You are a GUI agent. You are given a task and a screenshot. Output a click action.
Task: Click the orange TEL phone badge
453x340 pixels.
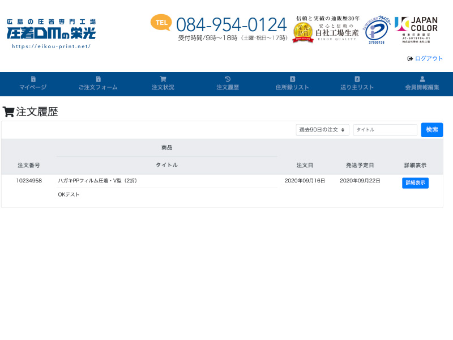pos(161,23)
